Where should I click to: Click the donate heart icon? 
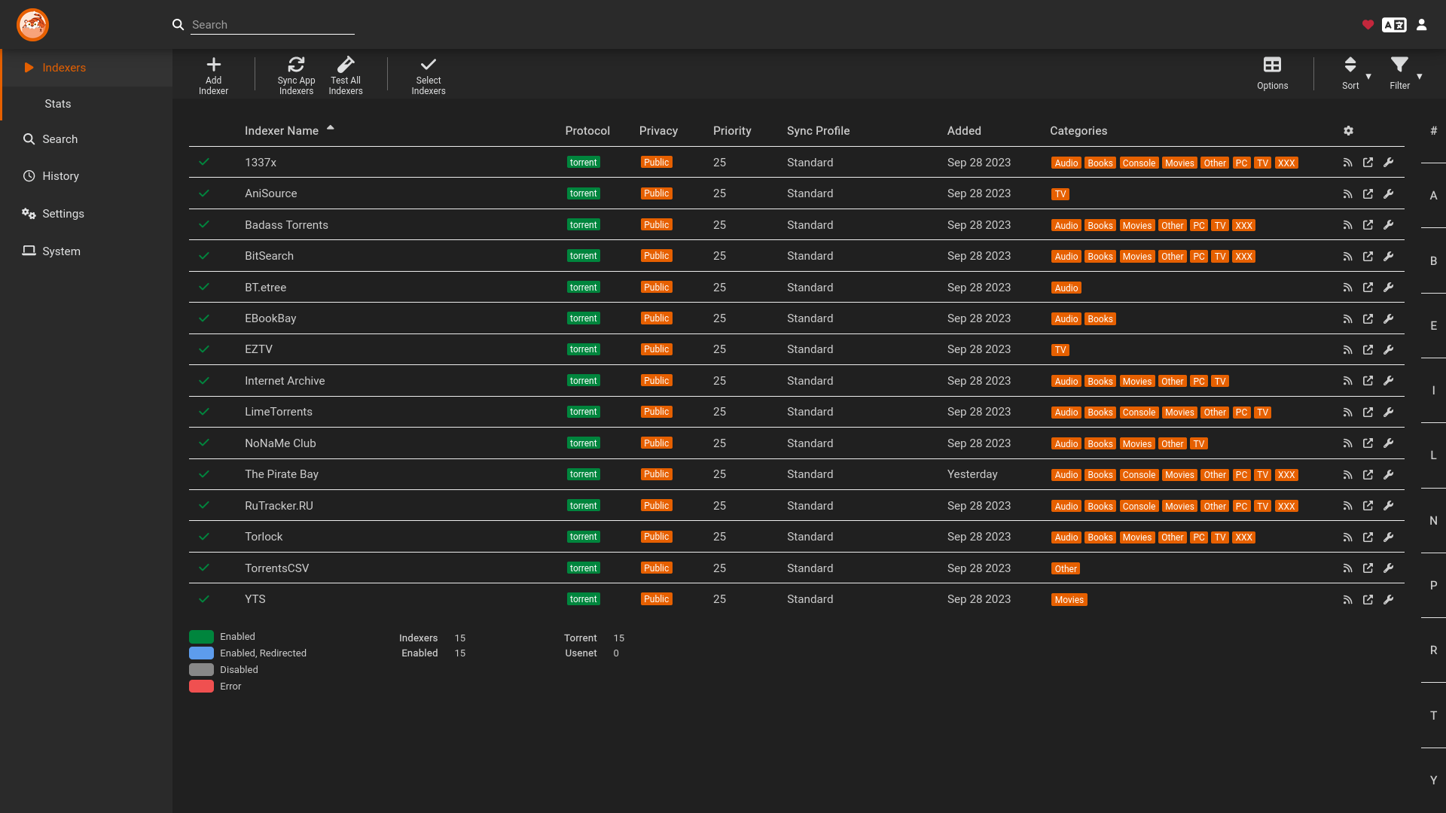tap(1368, 25)
